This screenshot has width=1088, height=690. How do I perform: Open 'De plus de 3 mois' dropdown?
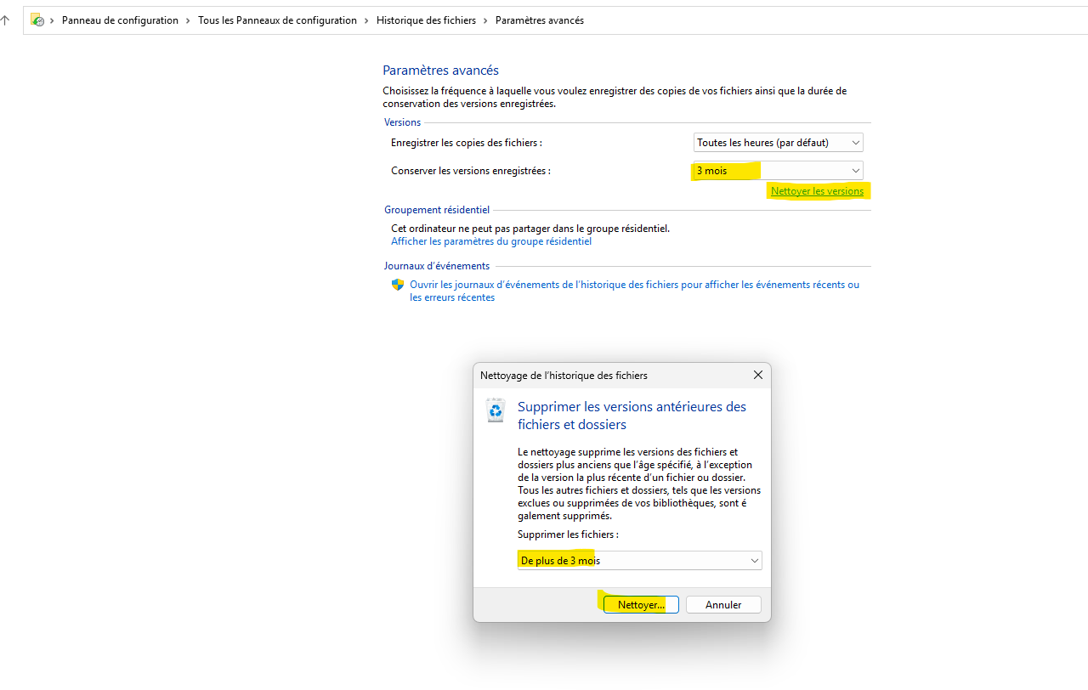[639, 561]
